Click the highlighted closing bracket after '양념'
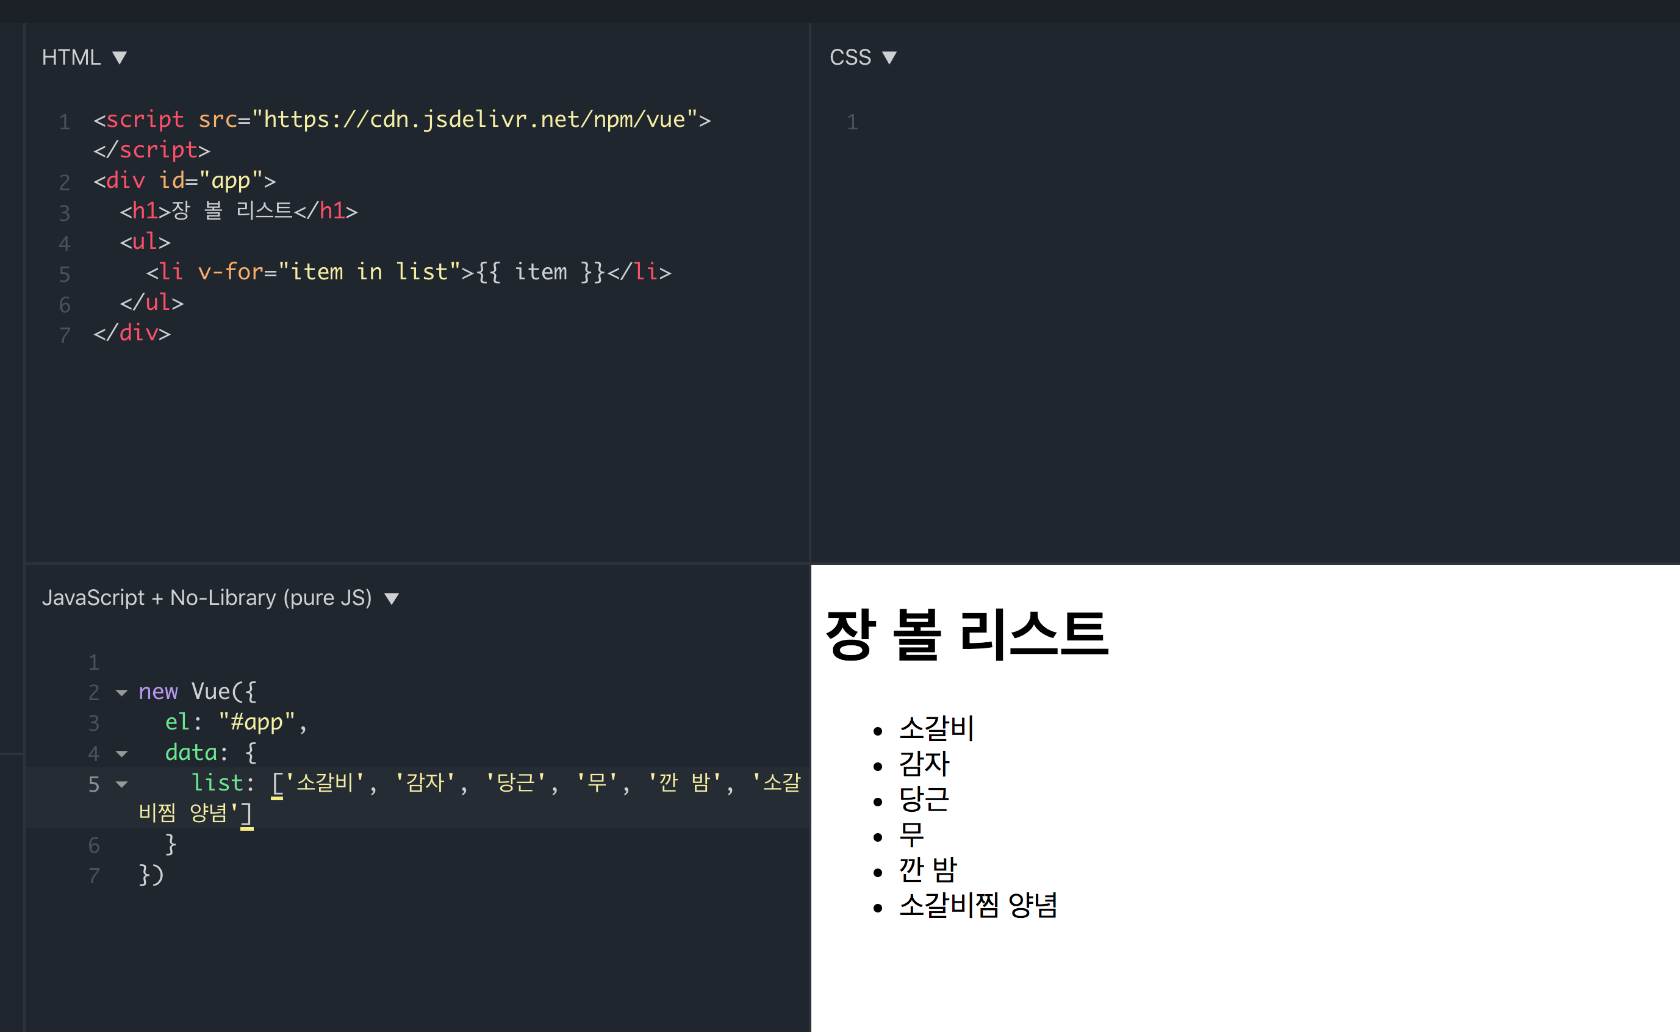This screenshot has height=1032, width=1680. pos(247,814)
